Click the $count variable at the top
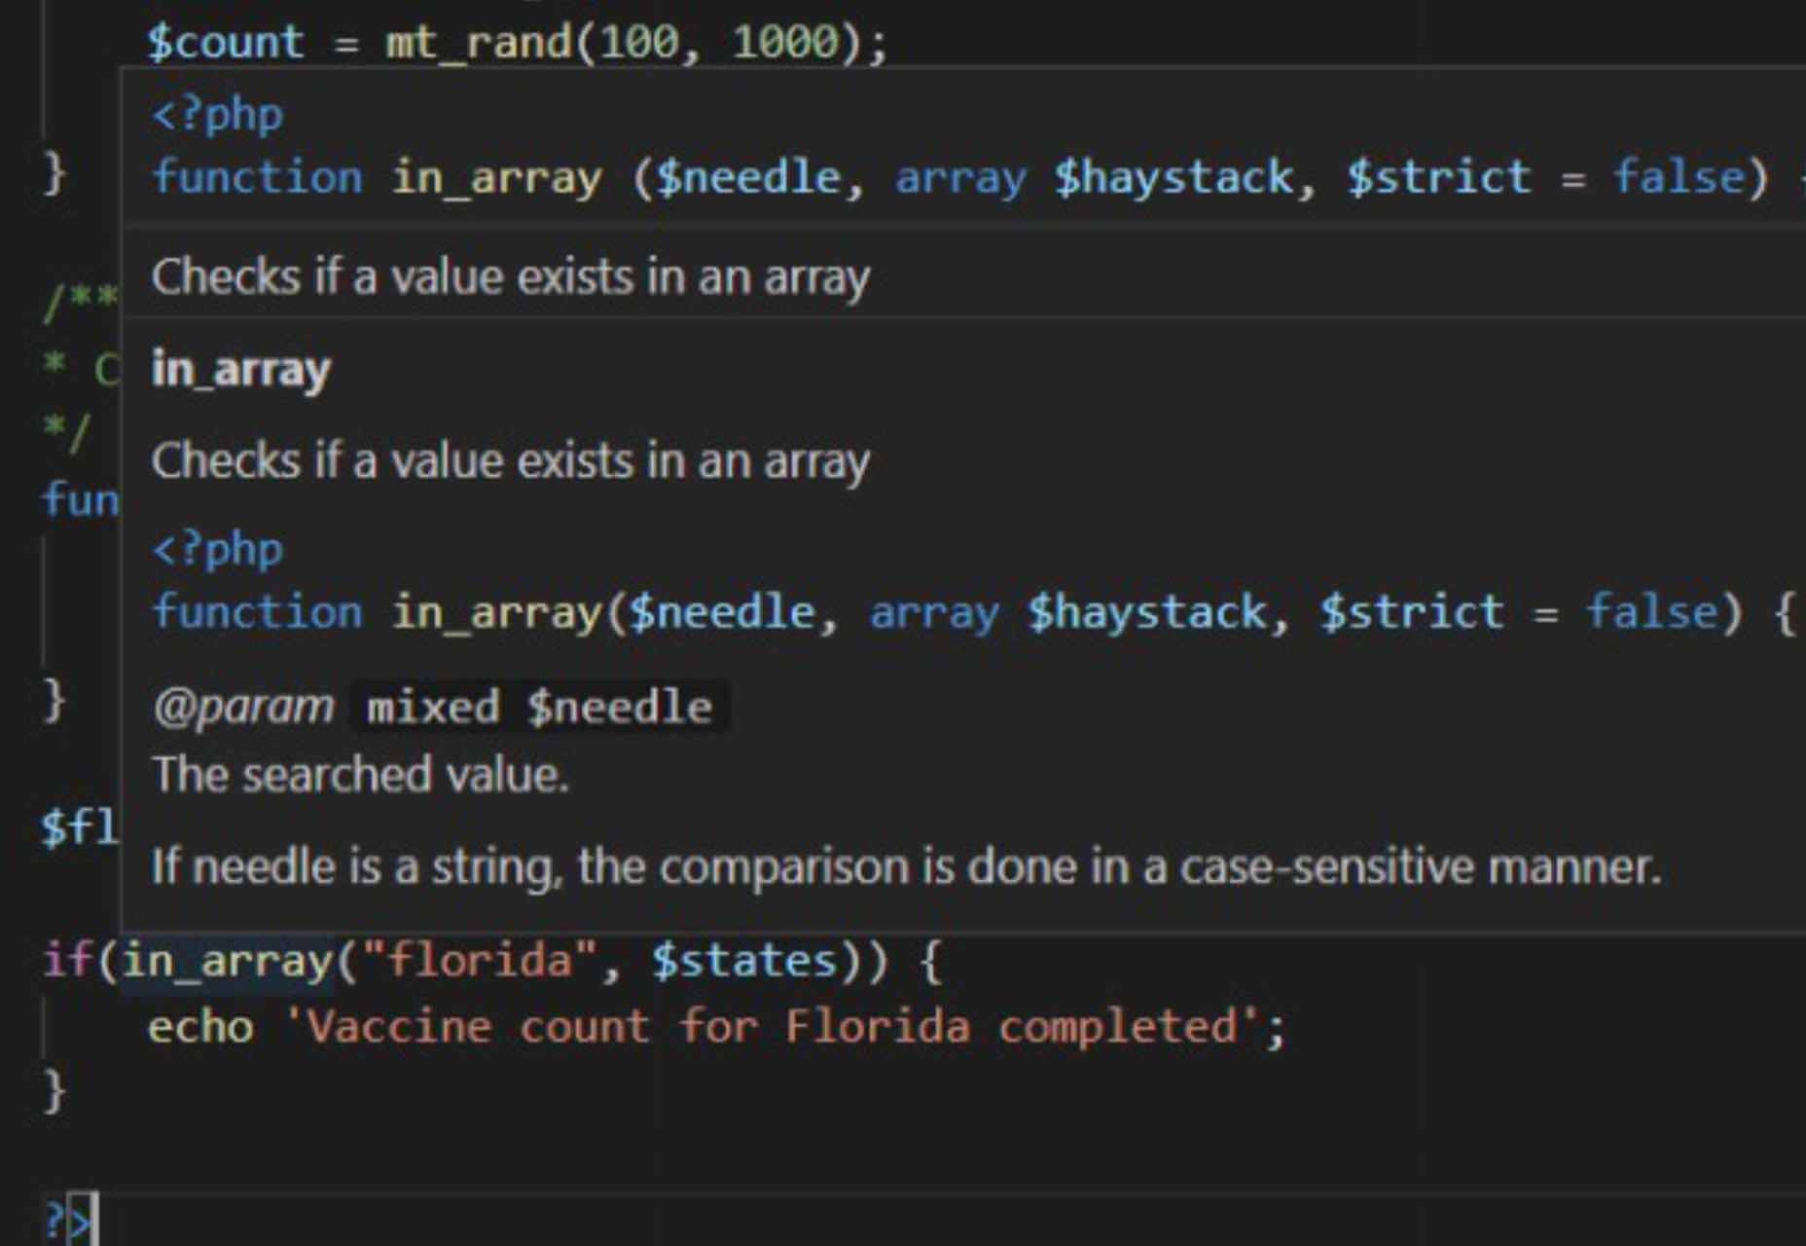Image resolution: width=1806 pixels, height=1246 pixels. pos(225,42)
